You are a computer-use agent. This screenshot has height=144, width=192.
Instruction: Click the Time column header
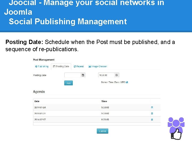pos(104,101)
